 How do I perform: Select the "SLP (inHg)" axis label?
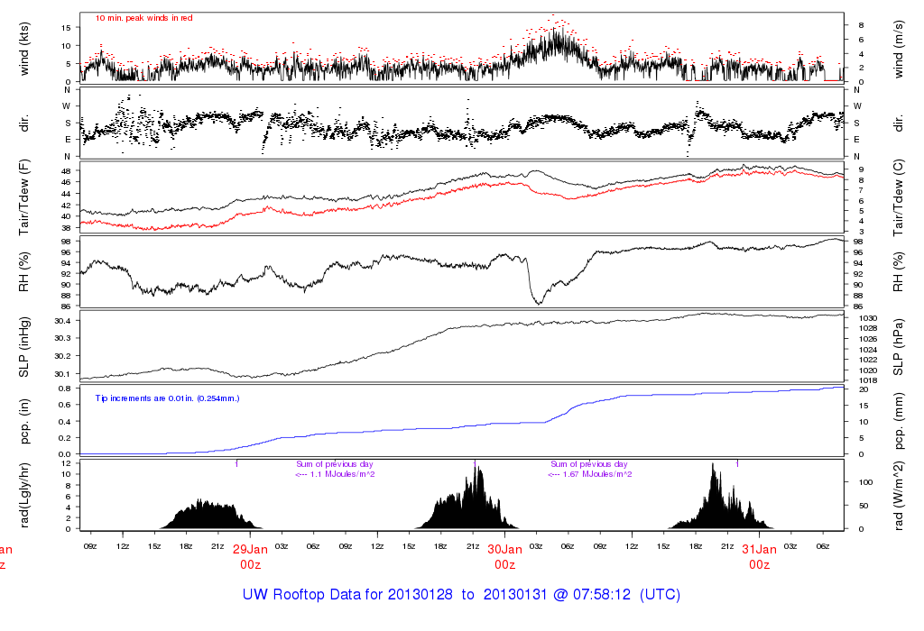click(24, 347)
